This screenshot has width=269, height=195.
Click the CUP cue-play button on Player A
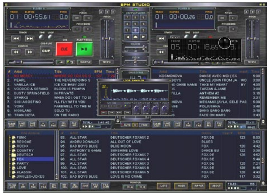(46, 51)
